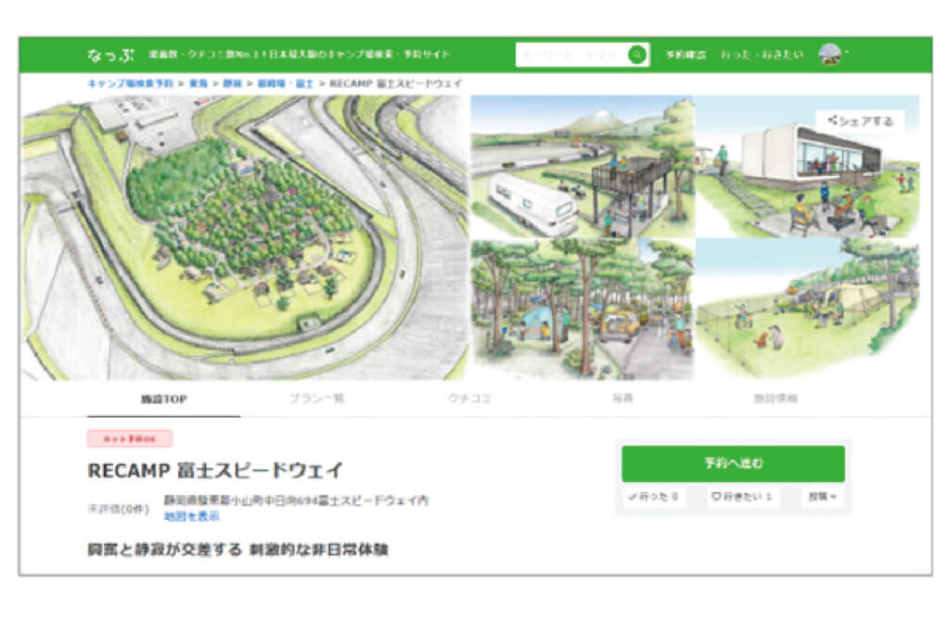Toggle the 行きたい heart button
This screenshot has height=633, width=950.
click(x=741, y=497)
